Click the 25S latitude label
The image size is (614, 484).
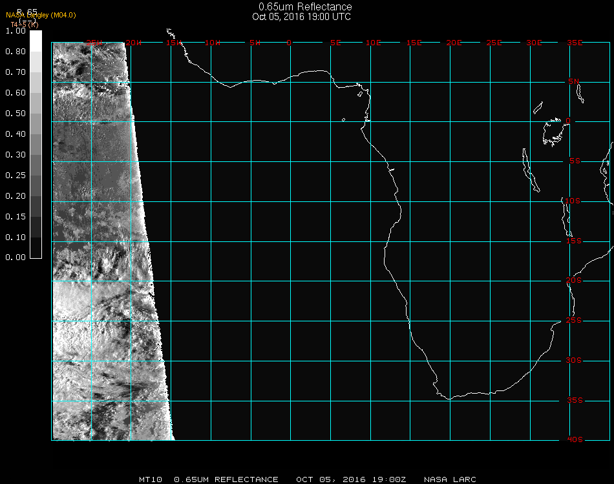574,321
